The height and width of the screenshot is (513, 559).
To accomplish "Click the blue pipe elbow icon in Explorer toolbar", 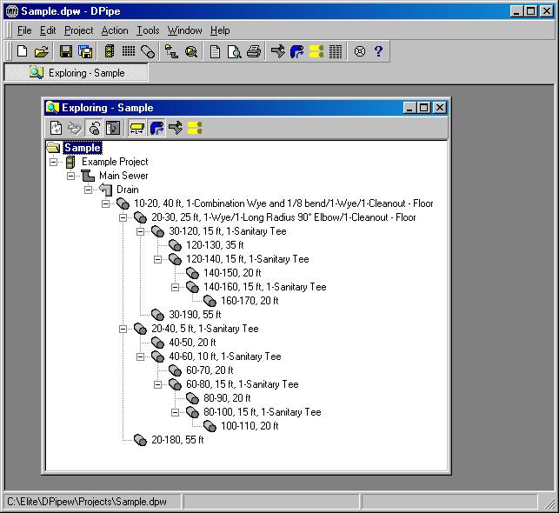I will (x=156, y=129).
